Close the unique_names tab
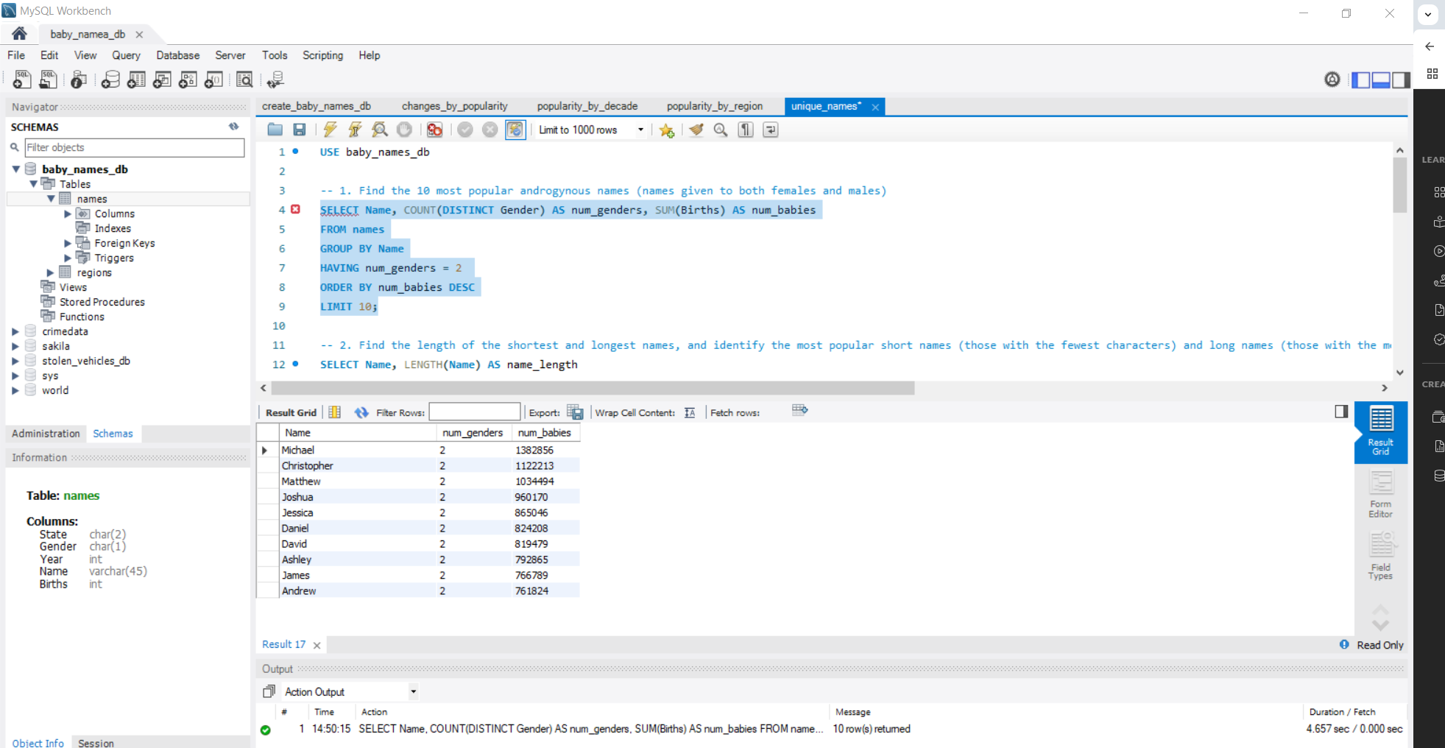Image resolution: width=1445 pixels, height=748 pixels. pyautogui.click(x=875, y=107)
